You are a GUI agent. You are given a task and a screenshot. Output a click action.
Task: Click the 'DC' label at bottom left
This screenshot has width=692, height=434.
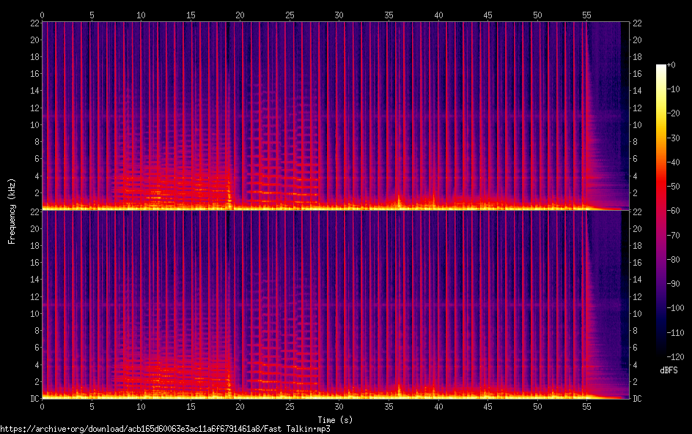[x=34, y=399]
